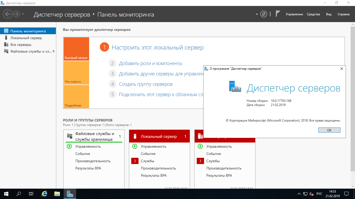Click the Server Manager taskbar icon
Image resolution: width=355 pixels, height=199 pixels.
(69, 194)
